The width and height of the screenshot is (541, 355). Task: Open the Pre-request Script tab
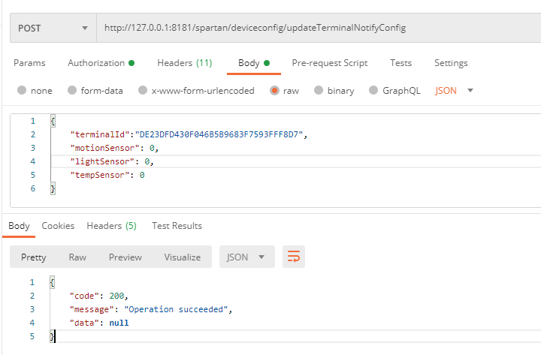[331, 63]
